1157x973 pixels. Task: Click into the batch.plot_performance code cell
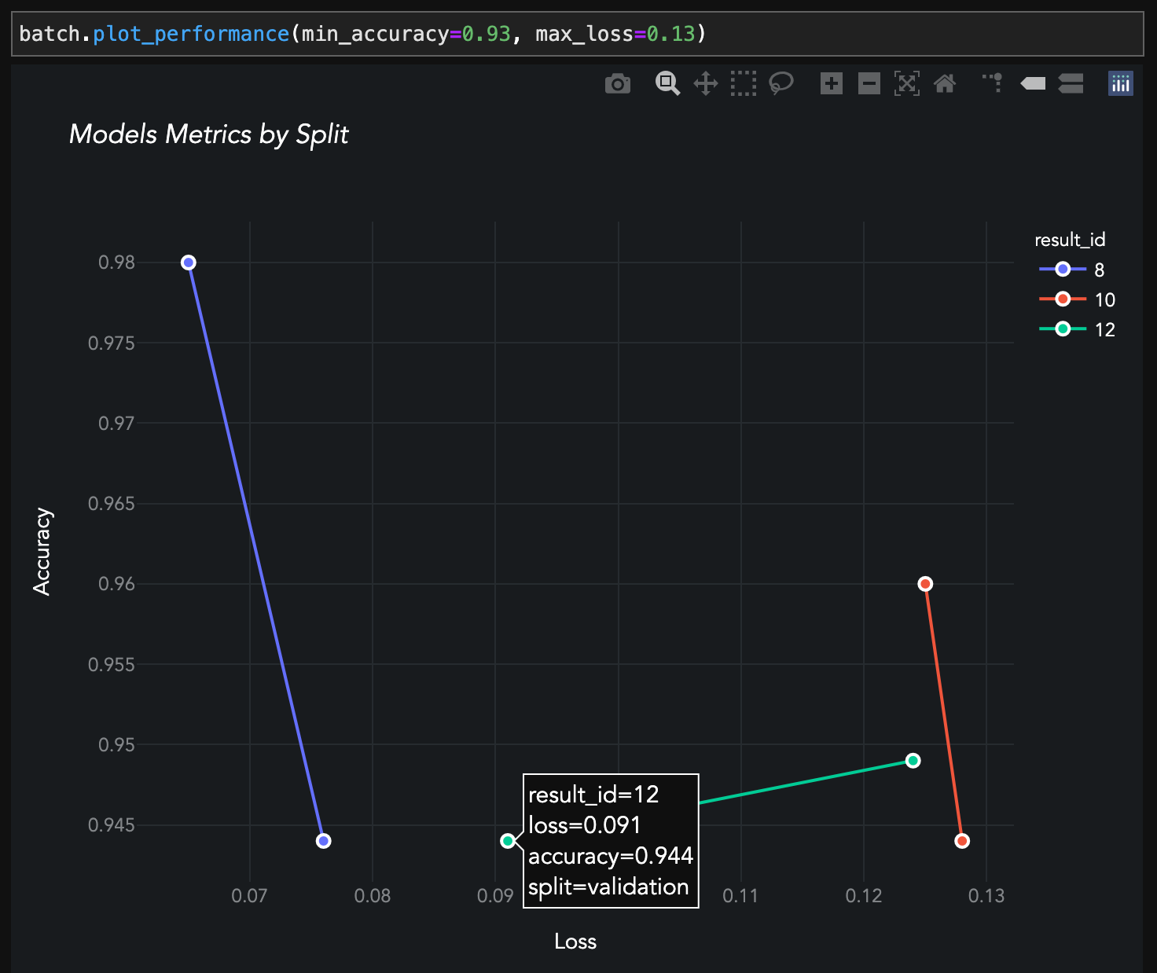coord(577,34)
